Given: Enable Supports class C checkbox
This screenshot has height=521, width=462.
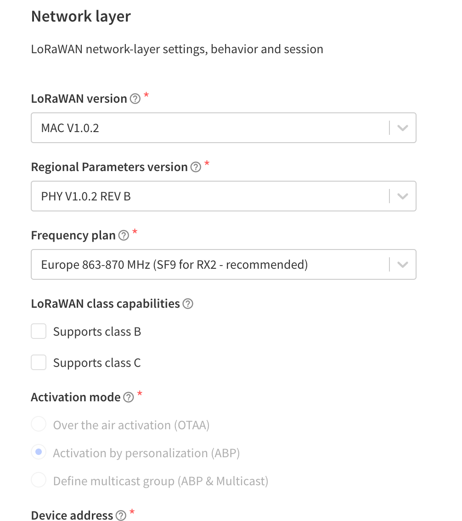Looking at the screenshot, I should 39,362.
